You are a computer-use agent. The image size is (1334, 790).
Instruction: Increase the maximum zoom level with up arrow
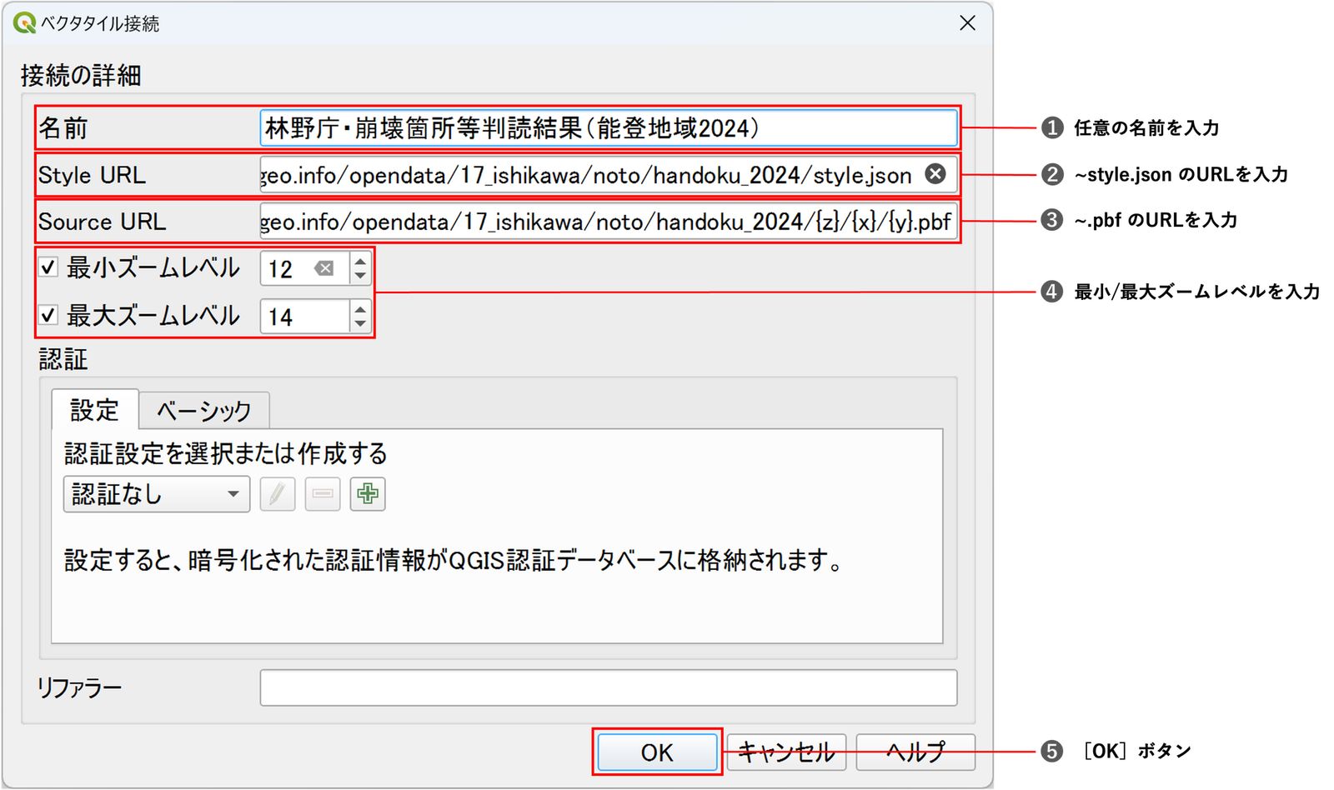click(x=360, y=309)
